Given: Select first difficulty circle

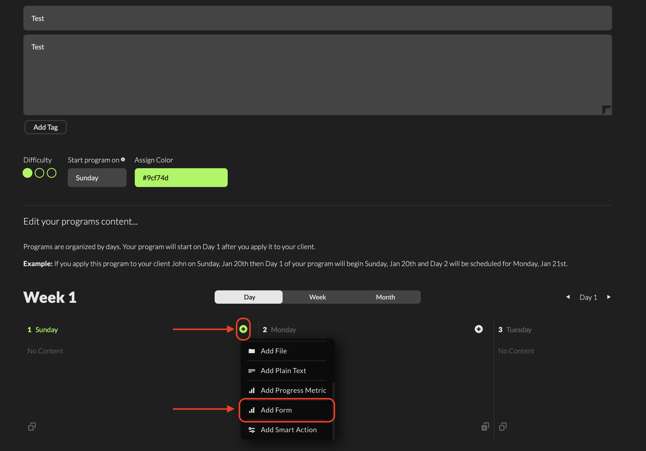Looking at the screenshot, I should 28,173.
